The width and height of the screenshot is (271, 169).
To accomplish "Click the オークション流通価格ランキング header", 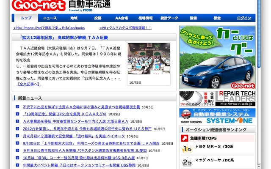I will point(217,130).
